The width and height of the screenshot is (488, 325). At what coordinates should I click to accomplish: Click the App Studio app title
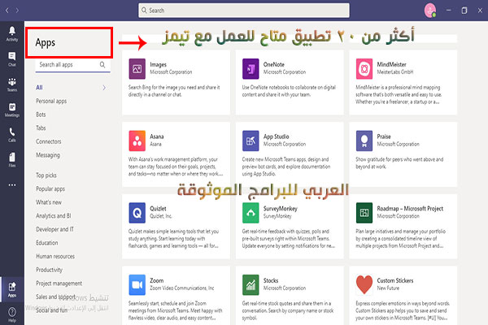coord(277,136)
